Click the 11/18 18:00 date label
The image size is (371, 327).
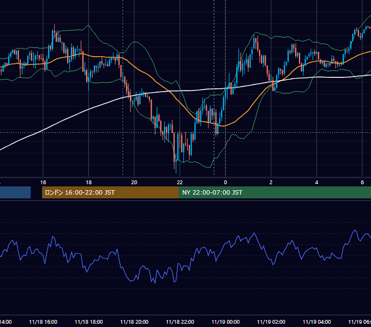pos(89,322)
